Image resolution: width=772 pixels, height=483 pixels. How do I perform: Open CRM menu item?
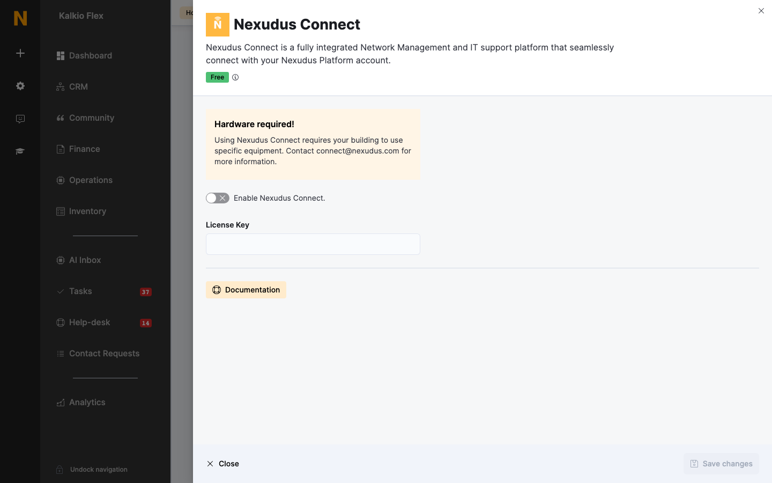[72, 87]
